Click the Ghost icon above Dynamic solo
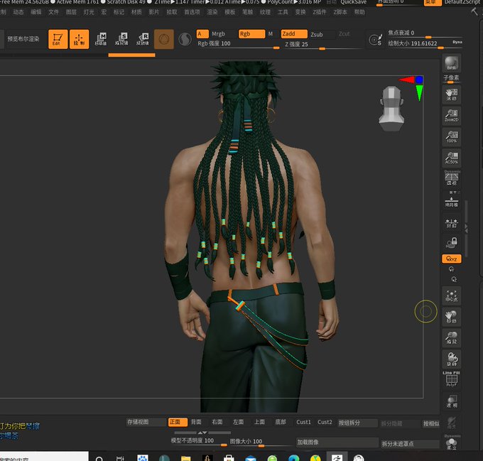483x461 pixels. [452, 422]
